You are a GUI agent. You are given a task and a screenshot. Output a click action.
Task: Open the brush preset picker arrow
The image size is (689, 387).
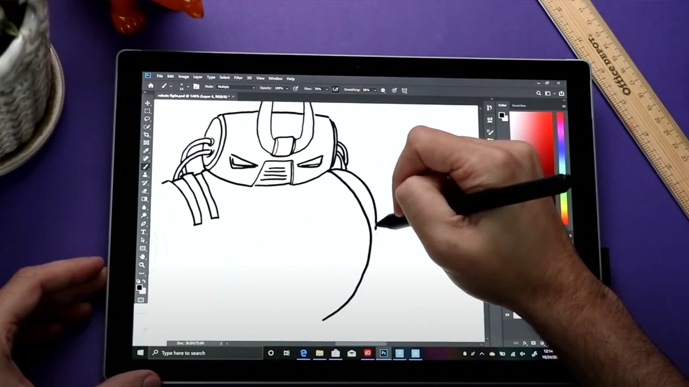[x=188, y=87]
